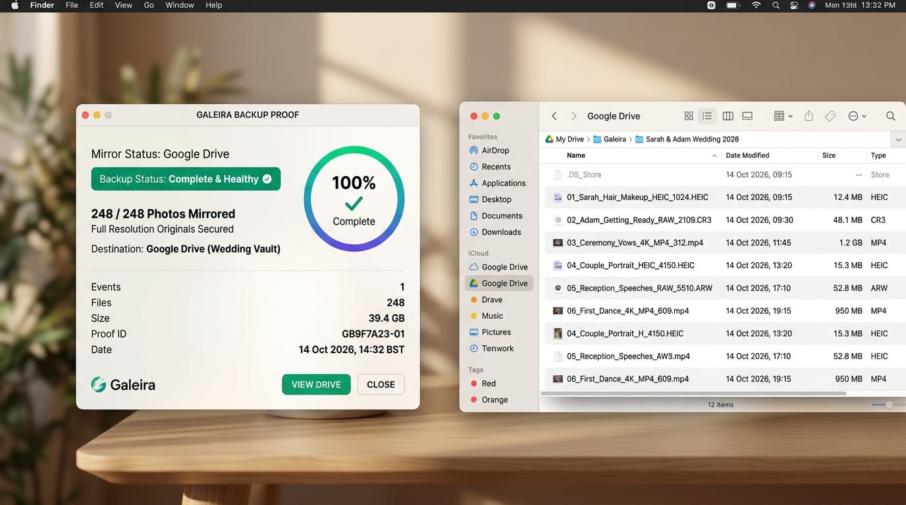This screenshot has height=505, width=906.
Task: Select Desktop in Finder sidebar
Action: coord(490,199)
